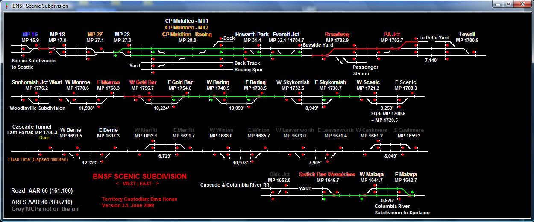This screenshot has height=222, width=534.
Task: Click the W Baring label
Action: (218, 82)
